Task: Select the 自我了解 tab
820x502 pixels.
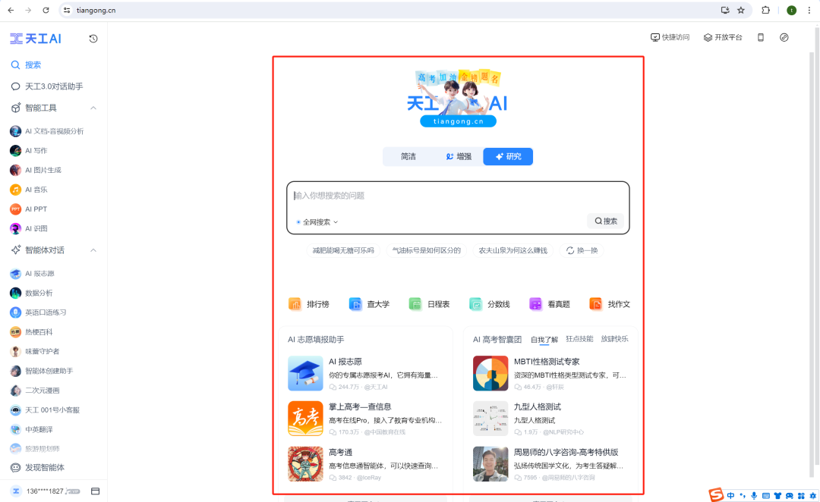Action: pyautogui.click(x=544, y=340)
